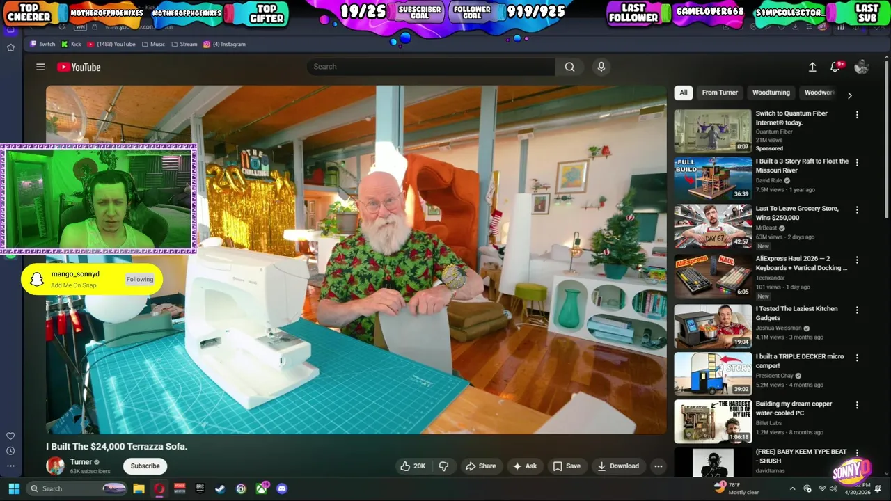The width and height of the screenshot is (891, 501).
Task: Open options for water-cooled PC video
Action: click(857, 405)
